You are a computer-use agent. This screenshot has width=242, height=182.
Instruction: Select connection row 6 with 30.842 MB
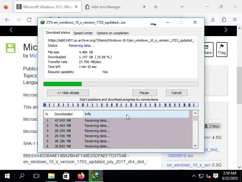118,146
